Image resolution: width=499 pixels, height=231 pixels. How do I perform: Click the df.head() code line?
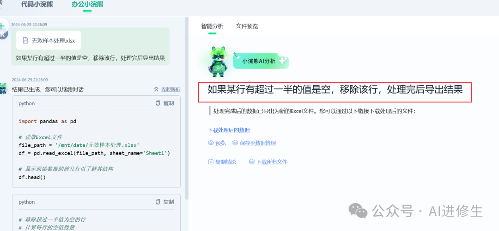pyautogui.click(x=32, y=177)
